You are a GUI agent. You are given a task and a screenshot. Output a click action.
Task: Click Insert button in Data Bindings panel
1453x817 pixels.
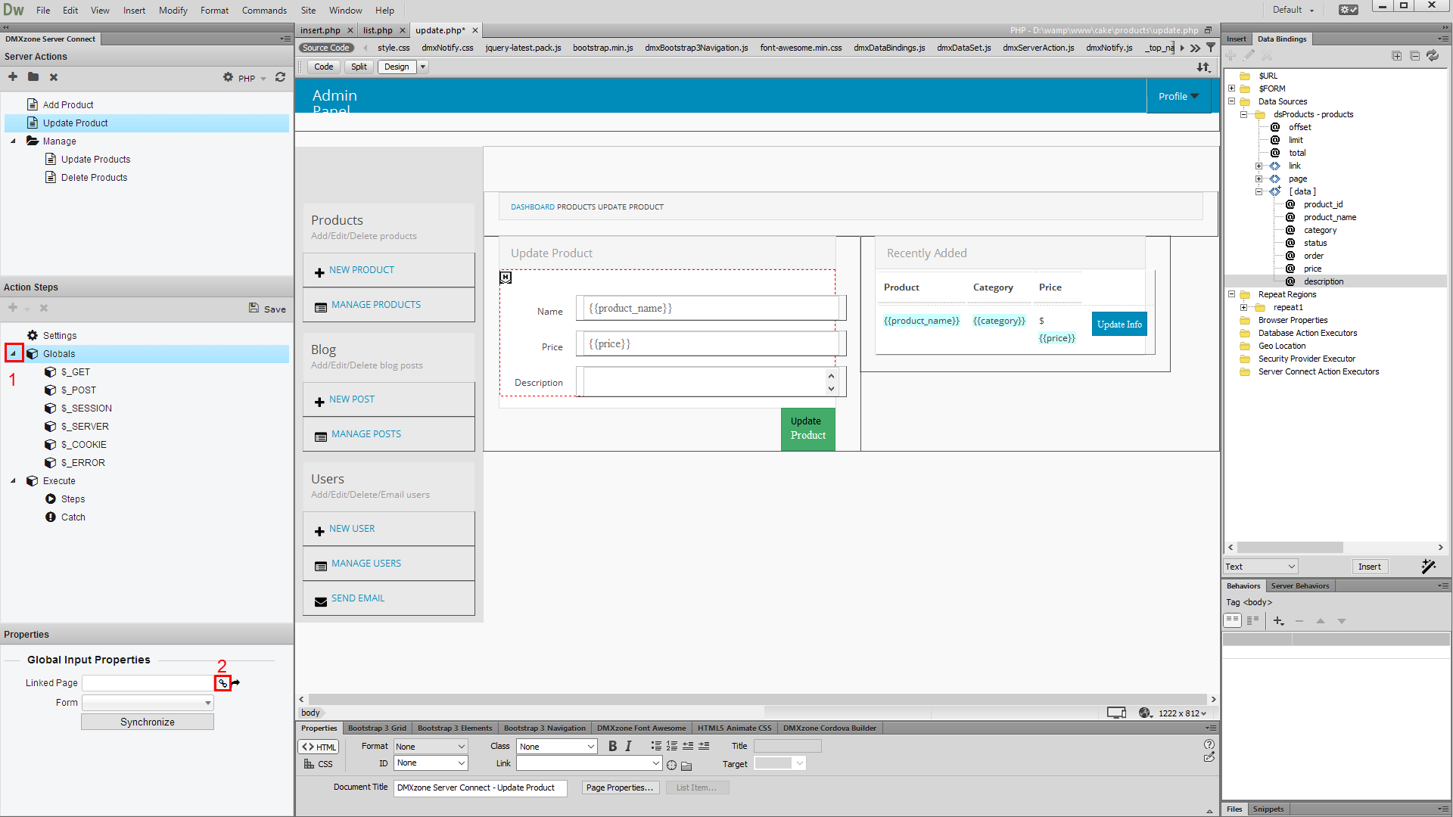click(1370, 567)
